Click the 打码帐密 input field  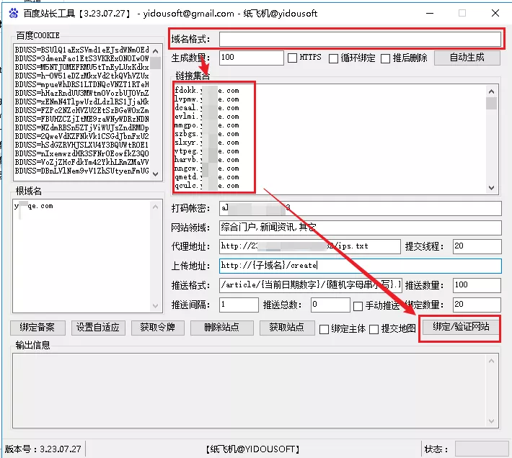(x=360, y=208)
